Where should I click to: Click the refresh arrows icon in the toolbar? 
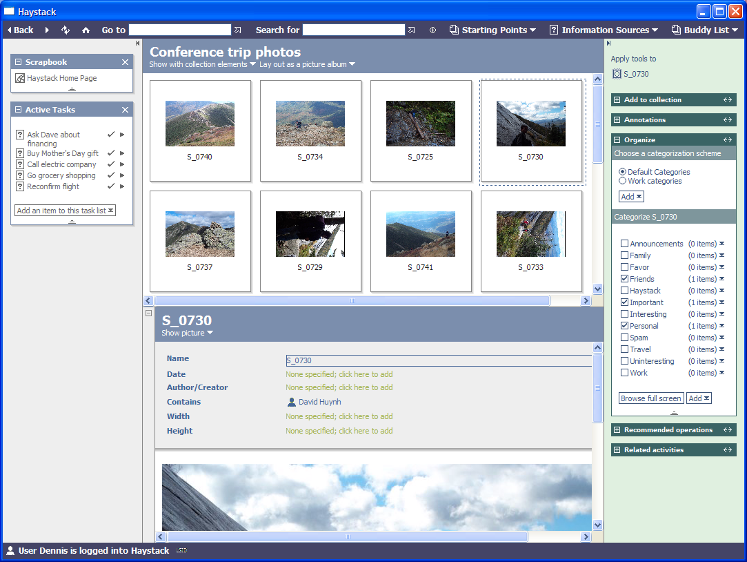coord(66,30)
